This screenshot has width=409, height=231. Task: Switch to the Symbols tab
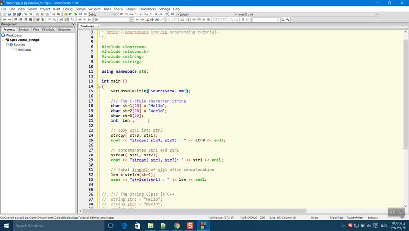(x=24, y=29)
